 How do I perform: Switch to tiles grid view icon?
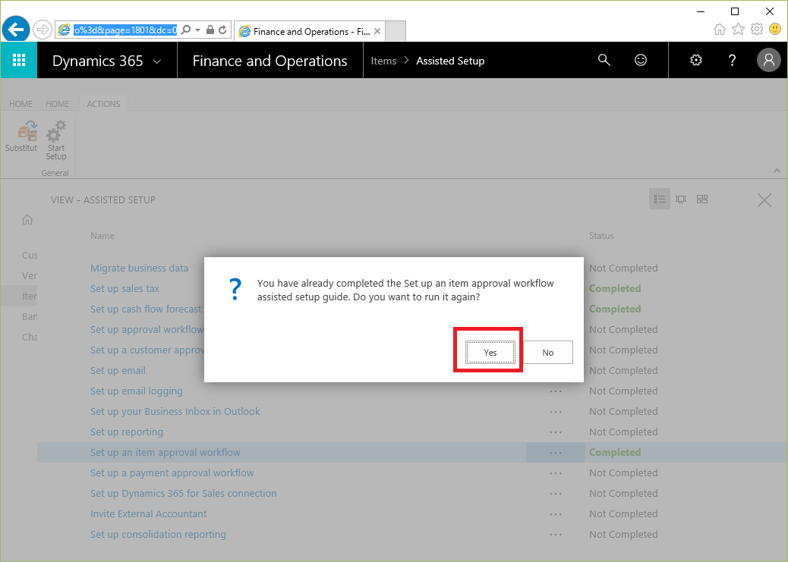click(702, 199)
